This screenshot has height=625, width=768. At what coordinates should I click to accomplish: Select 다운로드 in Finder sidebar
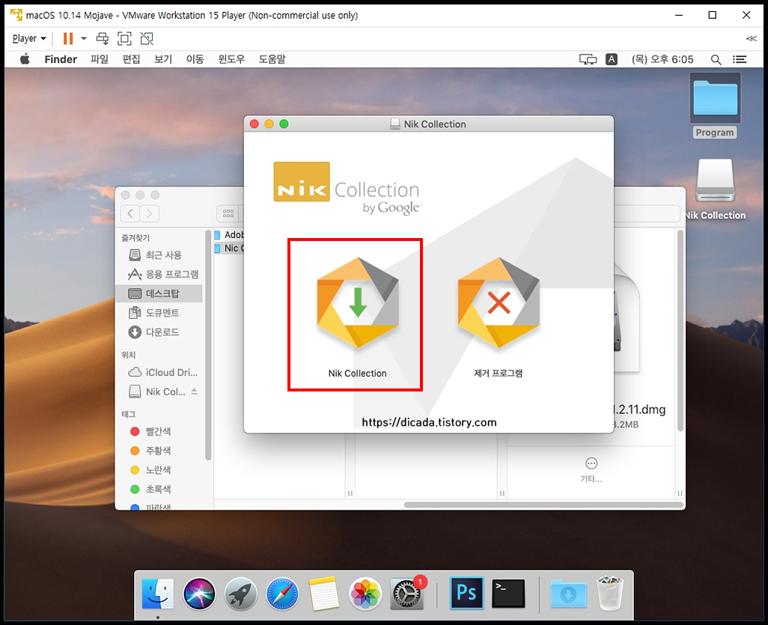[159, 332]
